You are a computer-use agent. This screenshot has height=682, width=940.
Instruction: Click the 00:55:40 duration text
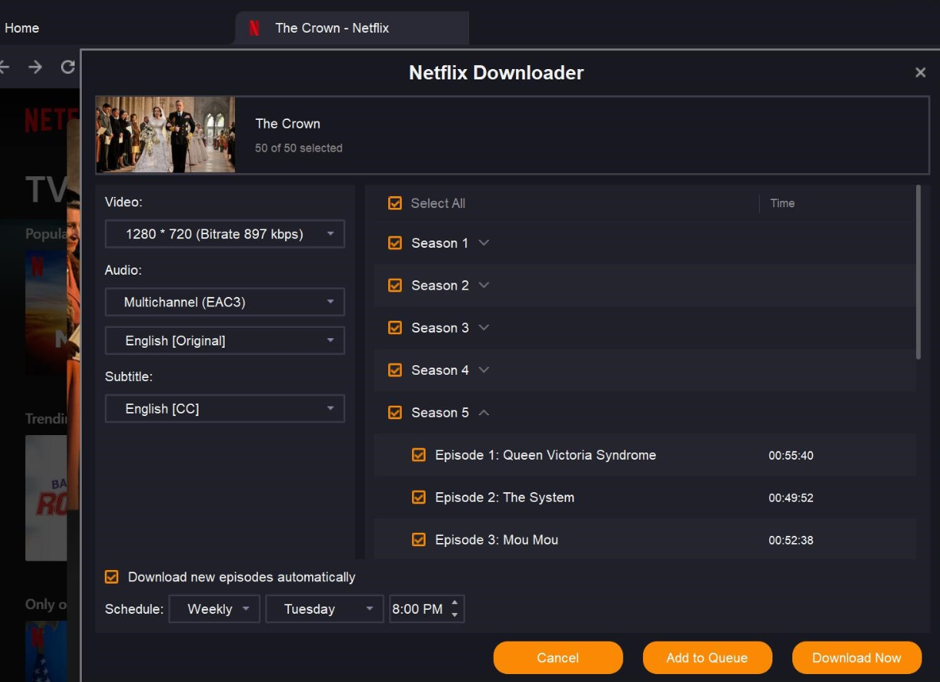[x=791, y=456]
